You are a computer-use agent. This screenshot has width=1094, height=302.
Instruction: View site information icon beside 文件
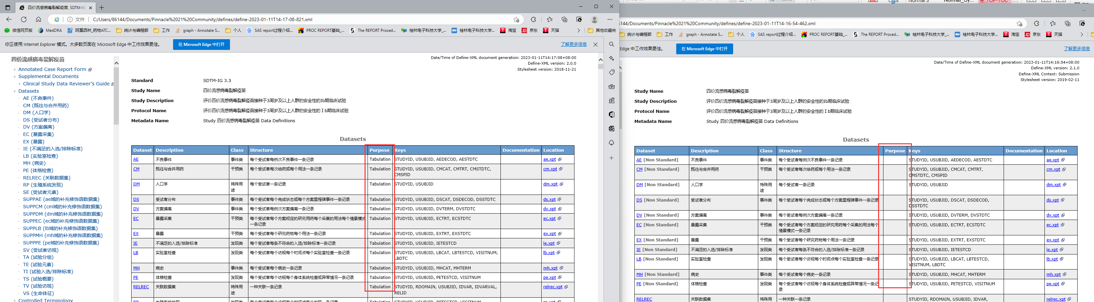(x=70, y=19)
